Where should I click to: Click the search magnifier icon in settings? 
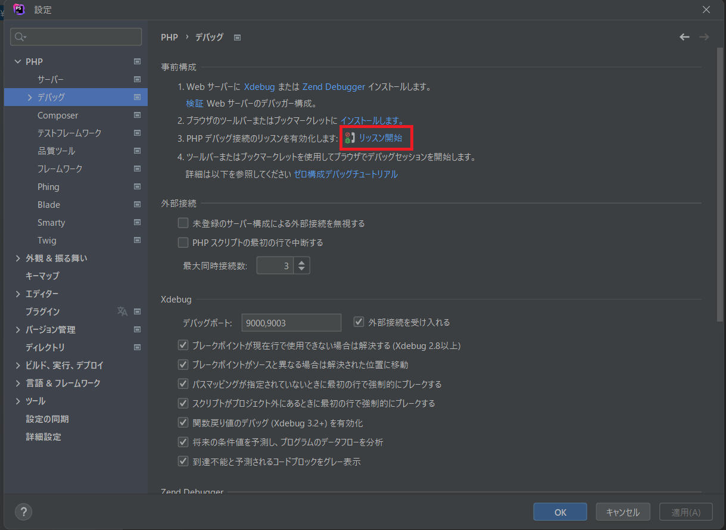19,37
